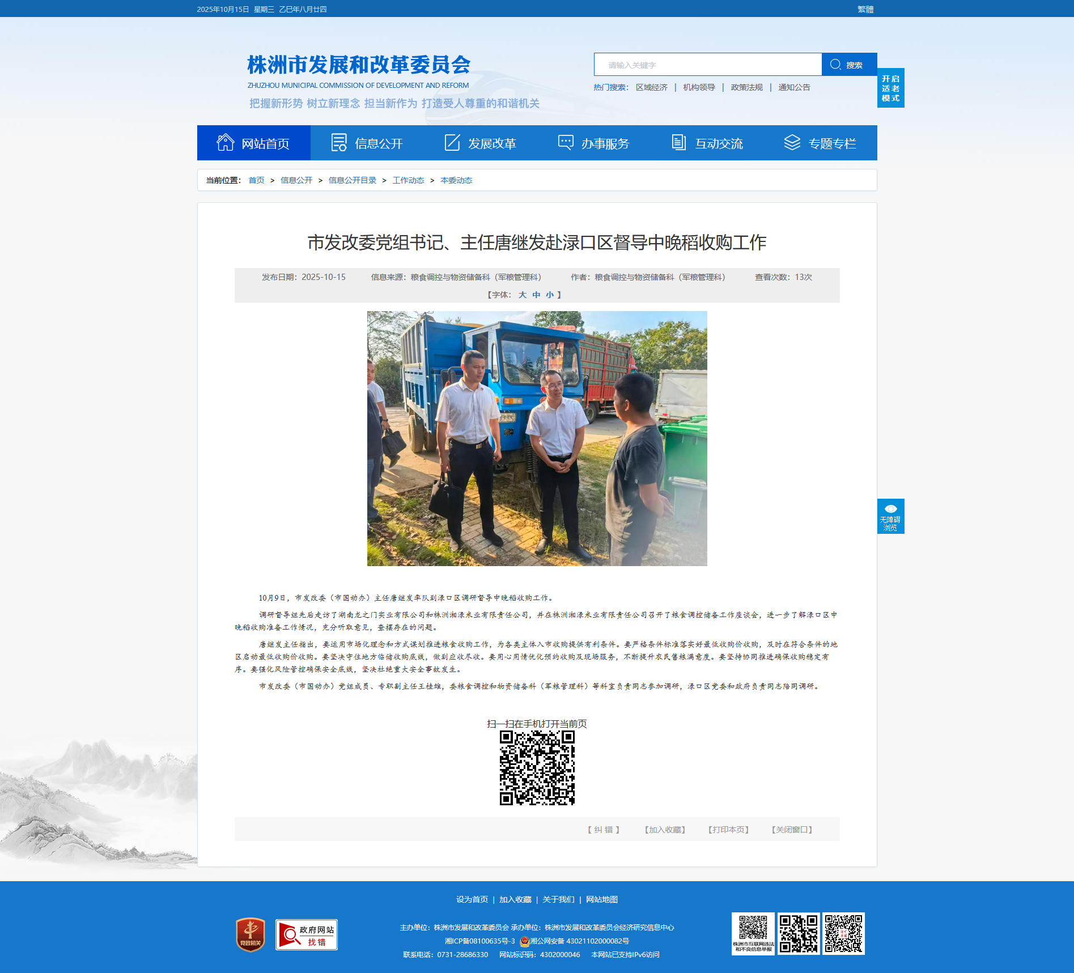The width and height of the screenshot is (1074, 973).
Task: Click the 信息公开 document icon
Action: (x=338, y=143)
